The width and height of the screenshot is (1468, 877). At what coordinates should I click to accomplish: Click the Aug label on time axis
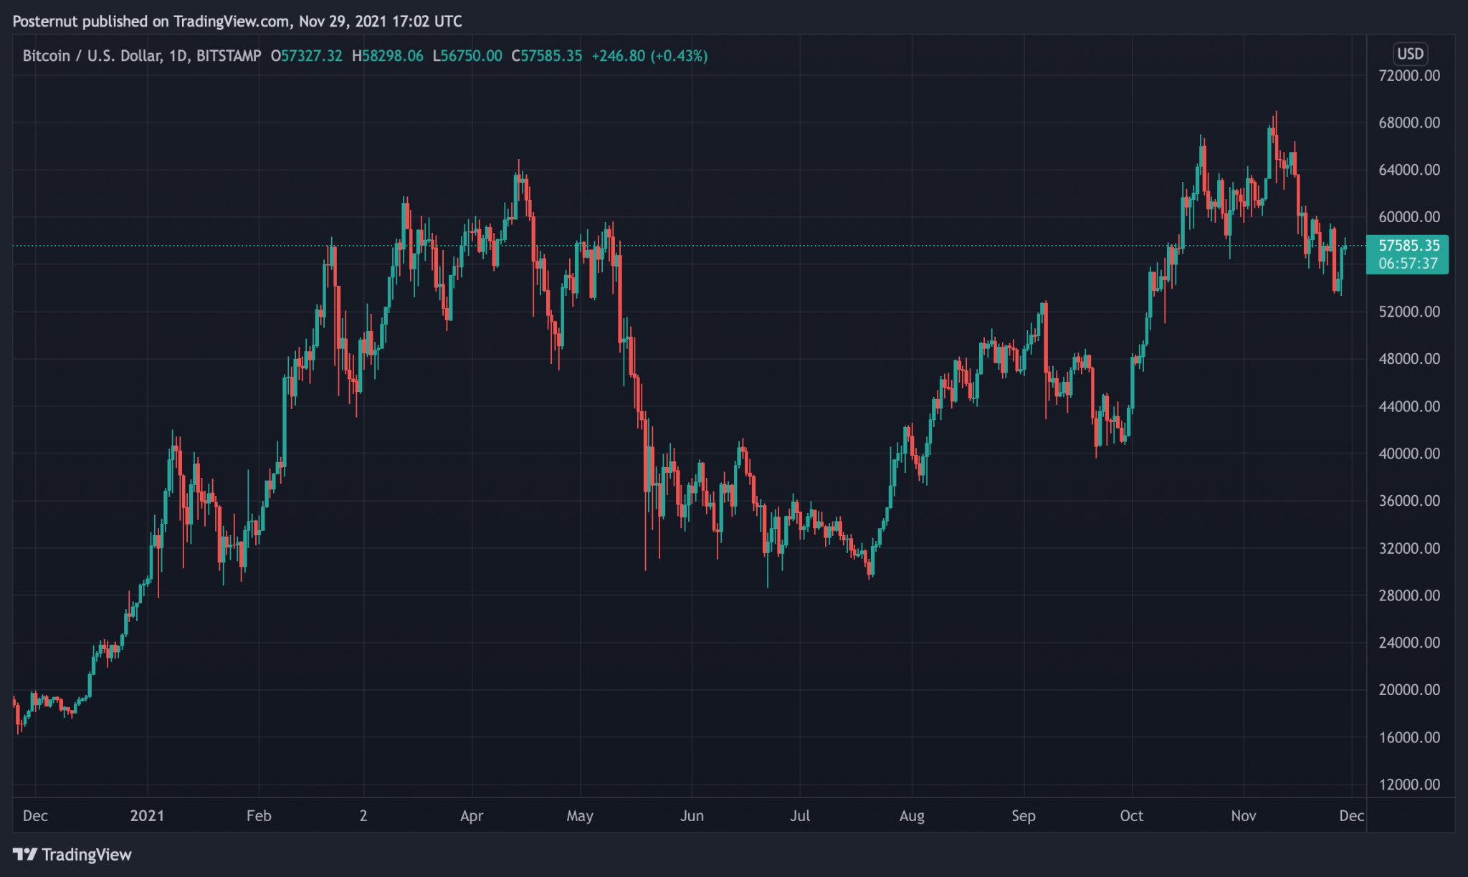click(911, 815)
